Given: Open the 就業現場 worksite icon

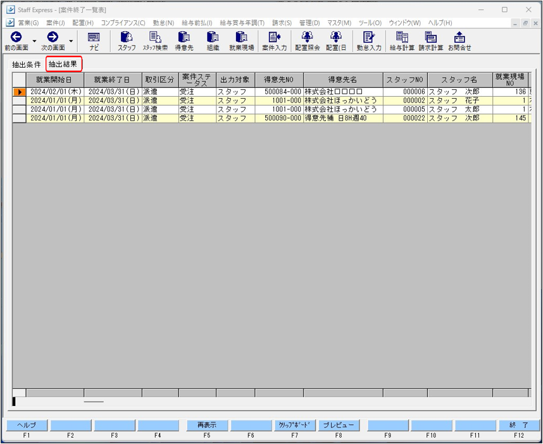Looking at the screenshot, I should [x=241, y=37].
